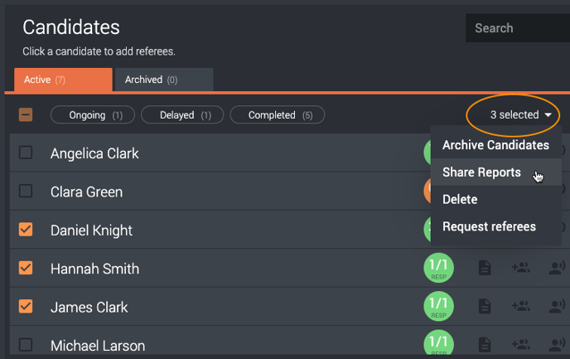The width and height of the screenshot is (570, 359).
Task: Click the speaking person icon for James Clark
Action: tap(557, 306)
